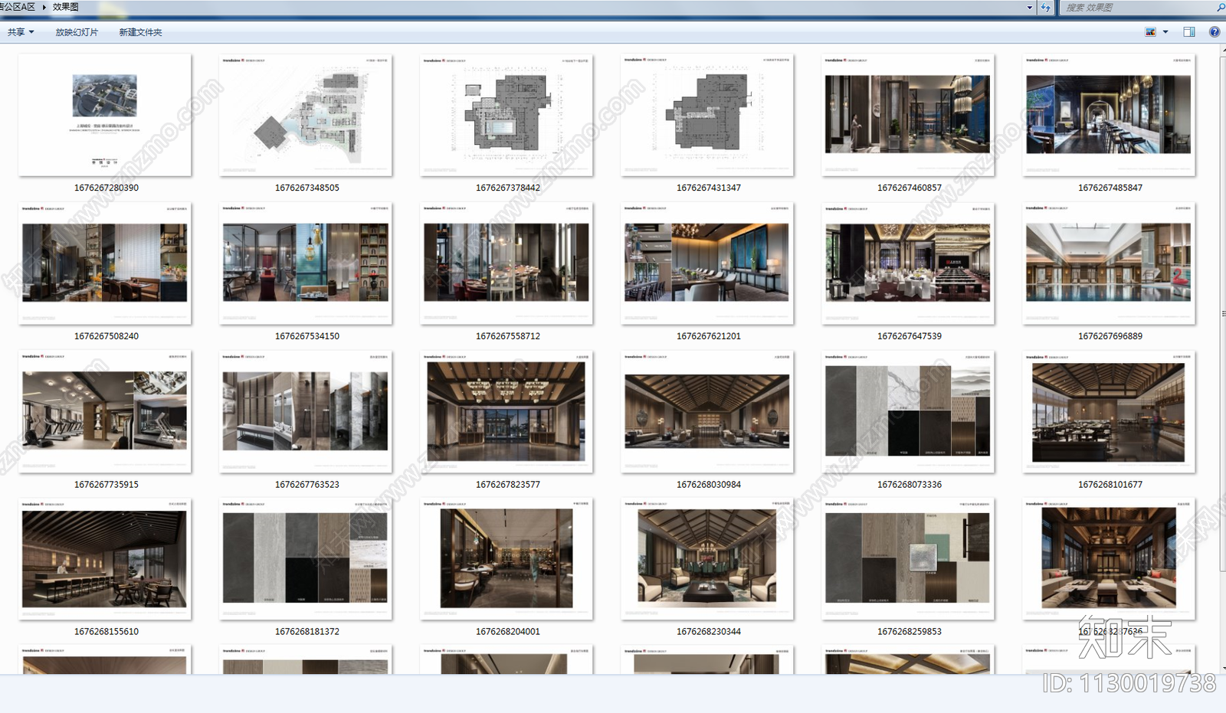Click the search magnifier icon
The width and height of the screenshot is (1226, 713).
pos(1221,8)
